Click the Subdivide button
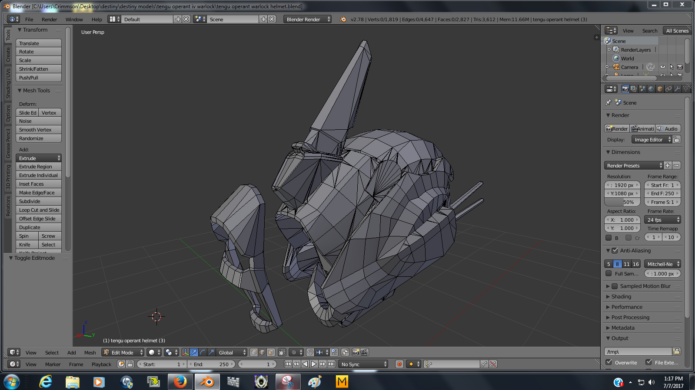 [38, 201]
